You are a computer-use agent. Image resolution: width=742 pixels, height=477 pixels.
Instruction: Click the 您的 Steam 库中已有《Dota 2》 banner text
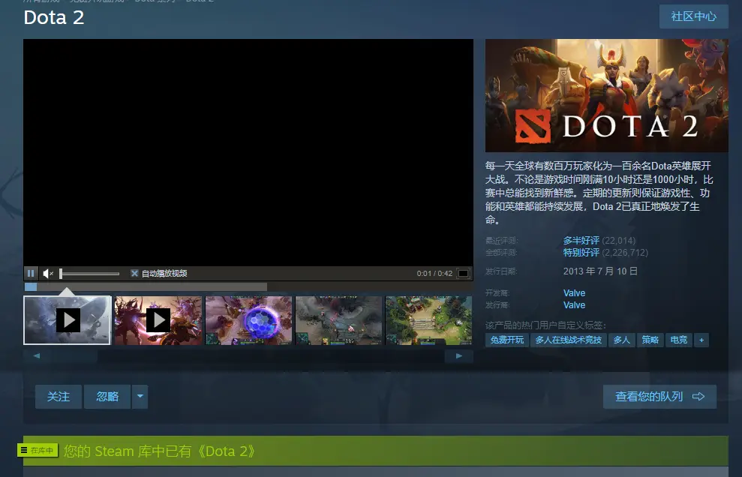pos(160,451)
